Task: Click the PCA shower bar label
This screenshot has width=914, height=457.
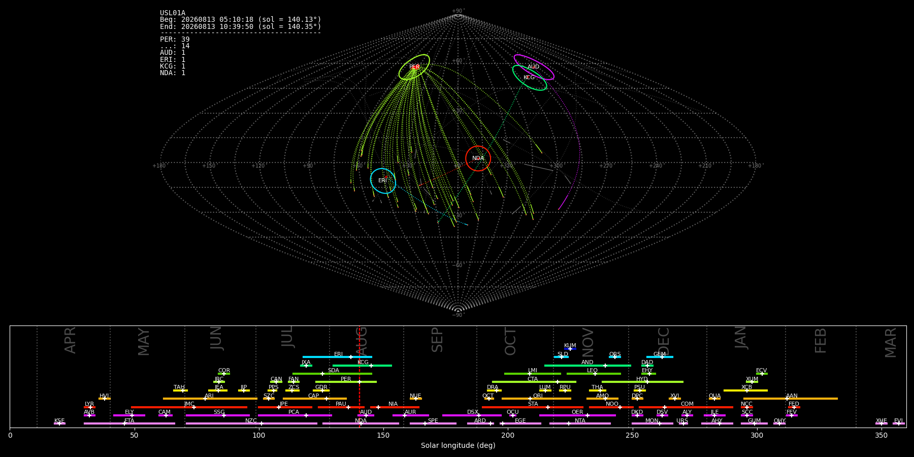Action: pos(294,412)
